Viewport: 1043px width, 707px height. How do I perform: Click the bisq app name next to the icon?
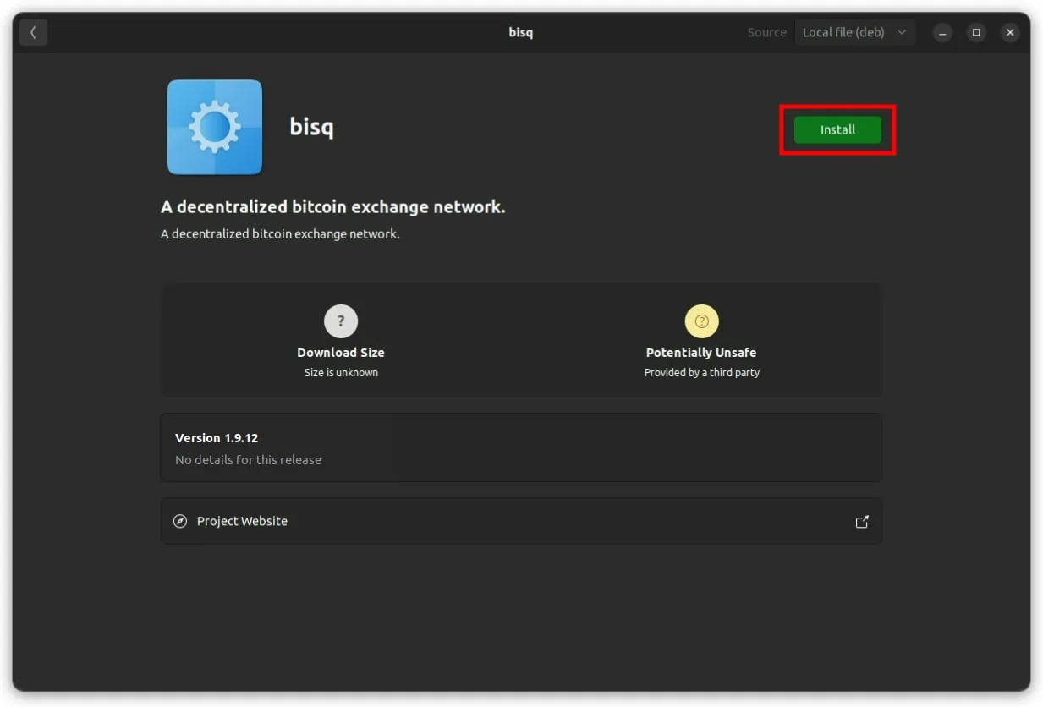(311, 127)
